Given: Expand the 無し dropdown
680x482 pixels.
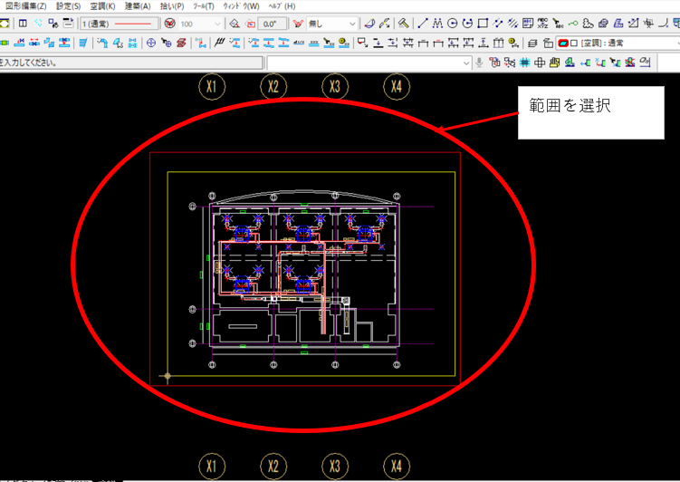Looking at the screenshot, I should (x=352, y=24).
